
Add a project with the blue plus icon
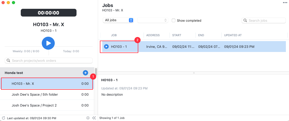coord(85,73)
